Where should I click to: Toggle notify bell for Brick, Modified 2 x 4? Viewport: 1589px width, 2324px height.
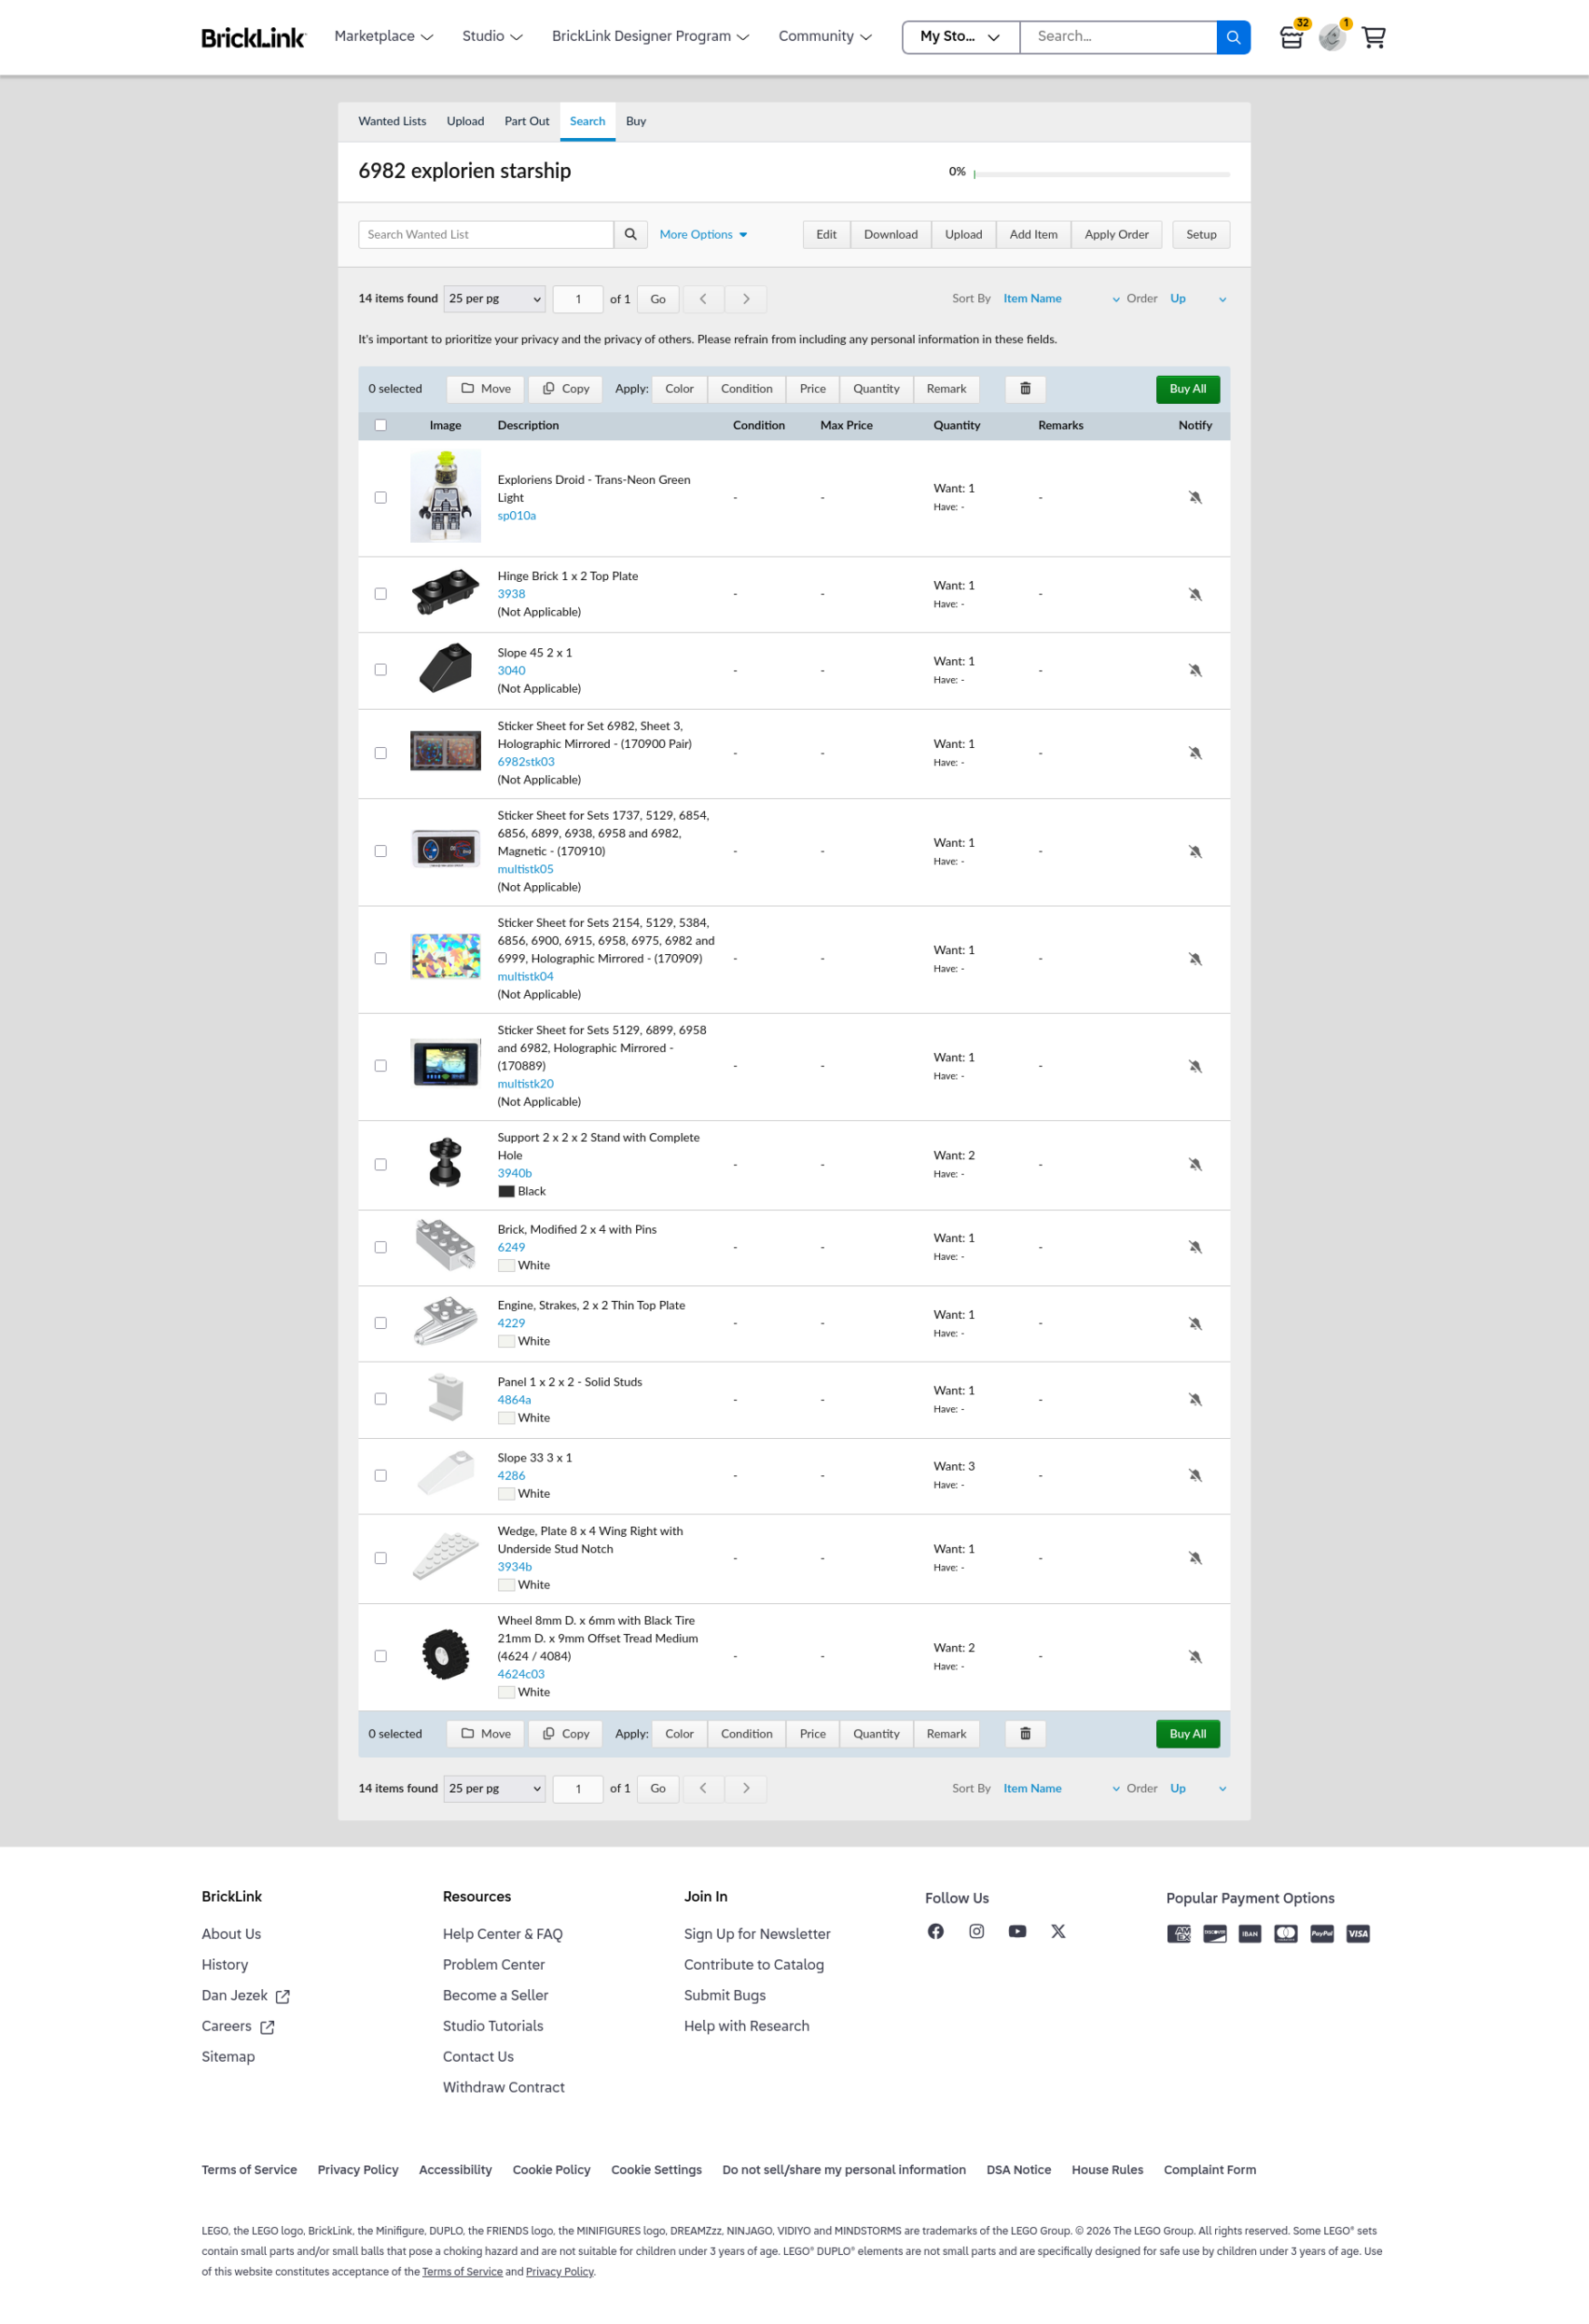pos(1195,1247)
